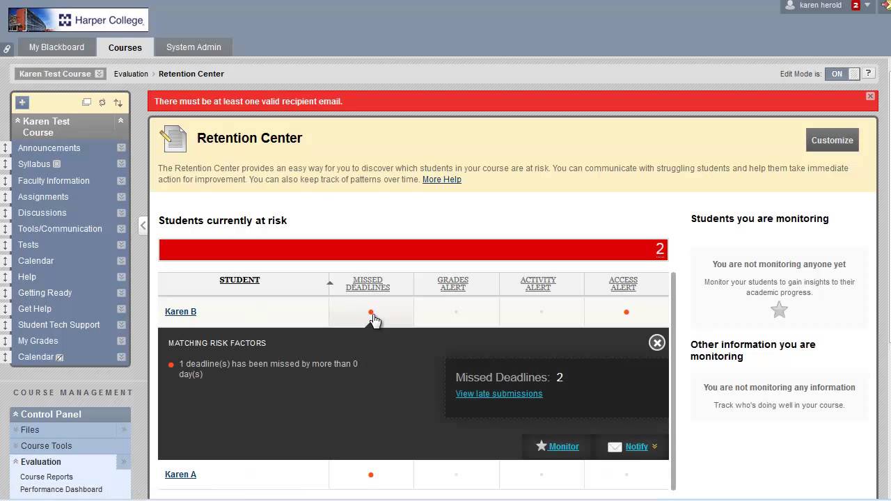Click the help question mark button
Viewport: 891px width, 501px height.
pyautogui.click(x=868, y=74)
